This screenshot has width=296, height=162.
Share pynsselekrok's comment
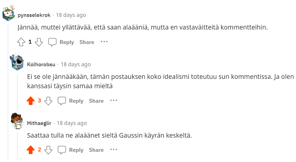(x=87, y=42)
